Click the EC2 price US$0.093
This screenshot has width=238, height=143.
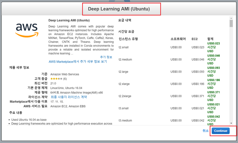click(x=198, y=72)
